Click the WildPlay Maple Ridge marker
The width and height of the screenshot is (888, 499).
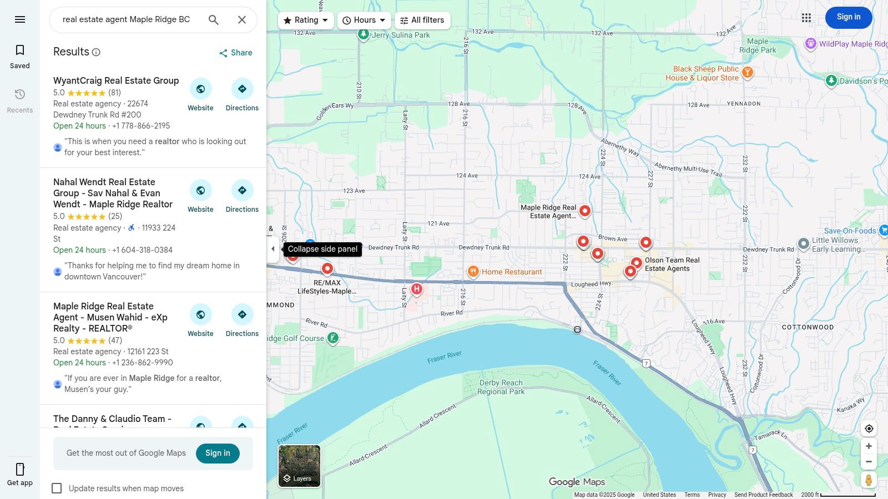click(x=811, y=44)
